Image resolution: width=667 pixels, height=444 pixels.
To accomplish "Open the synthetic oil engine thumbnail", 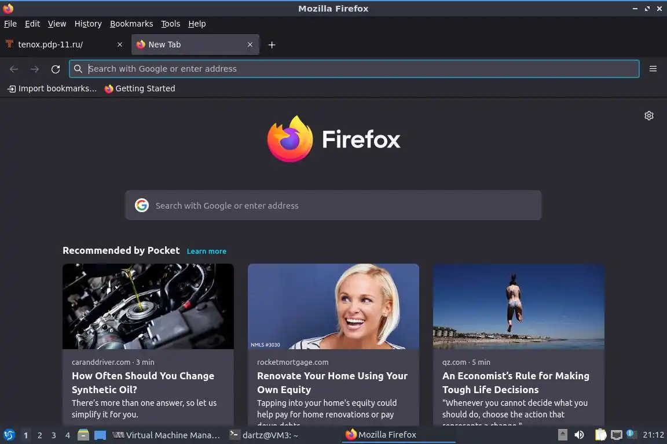I will point(148,306).
